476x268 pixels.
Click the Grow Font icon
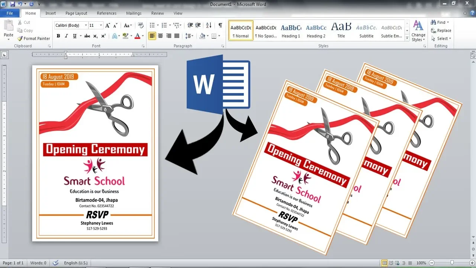pyautogui.click(x=108, y=25)
